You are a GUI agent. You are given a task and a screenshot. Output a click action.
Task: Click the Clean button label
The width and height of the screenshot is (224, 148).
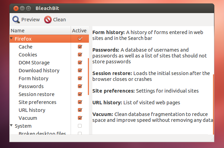coord(59,20)
